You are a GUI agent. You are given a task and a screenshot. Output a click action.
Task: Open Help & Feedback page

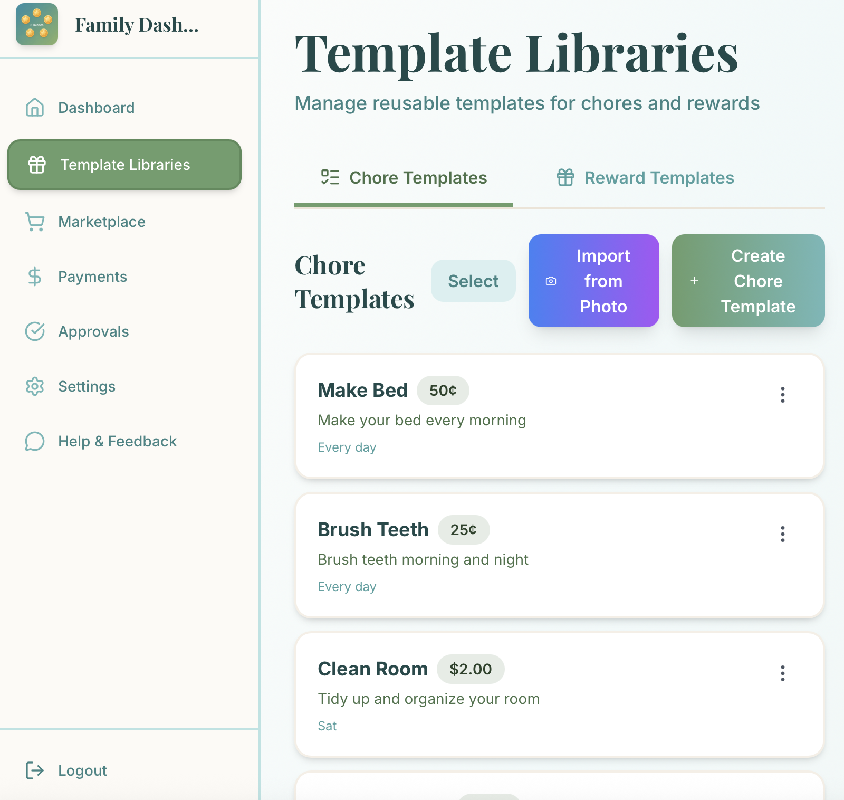pyautogui.click(x=124, y=441)
